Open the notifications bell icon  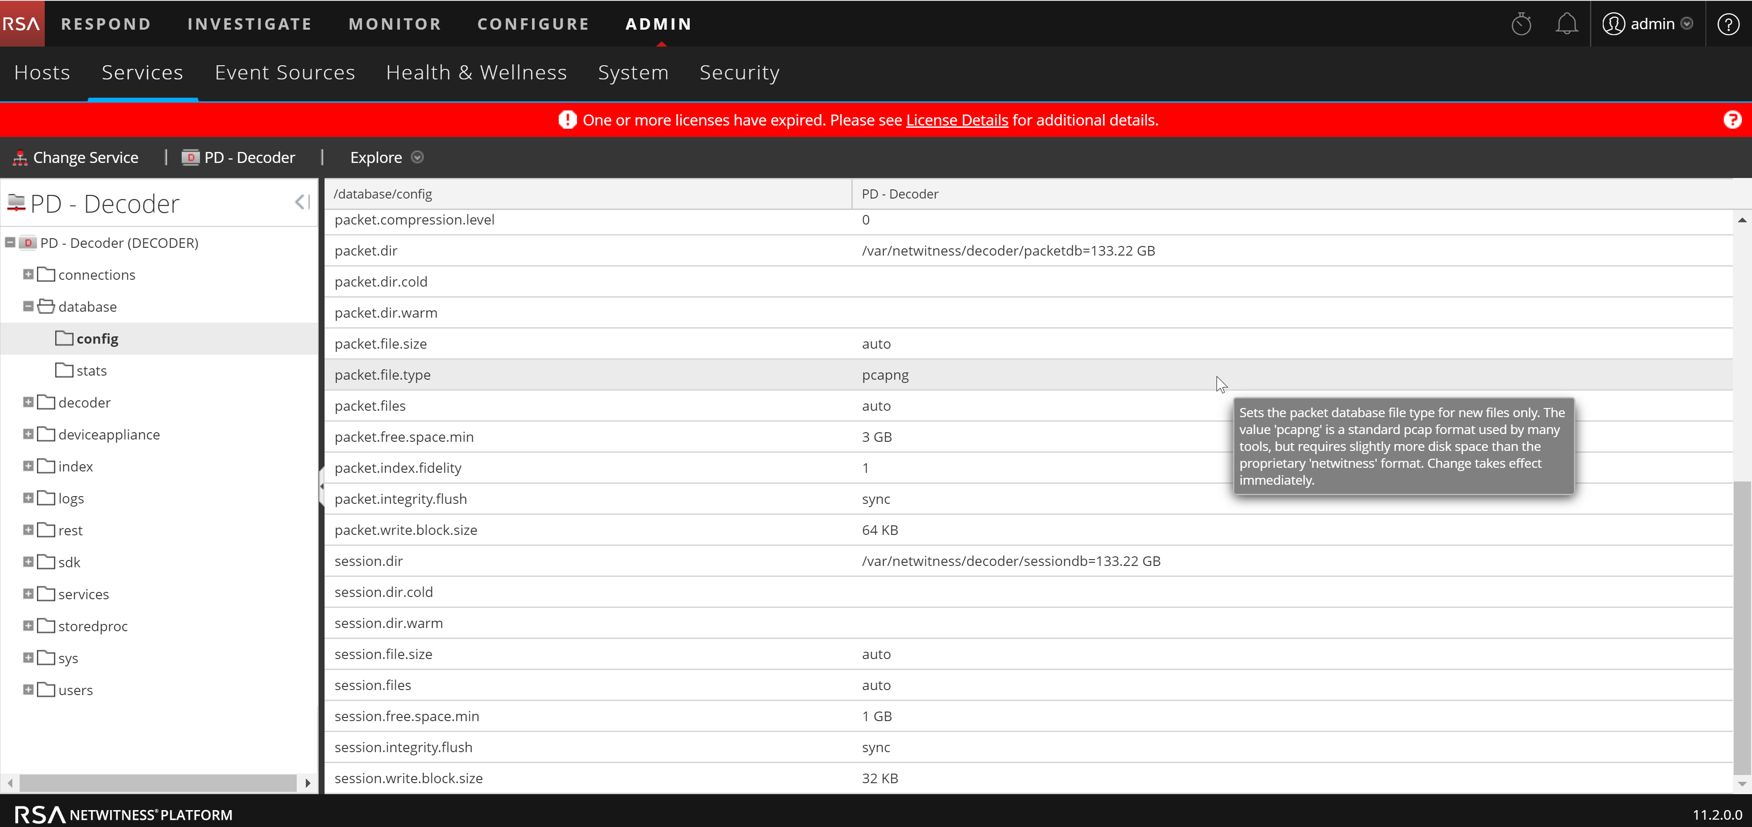(1567, 23)
